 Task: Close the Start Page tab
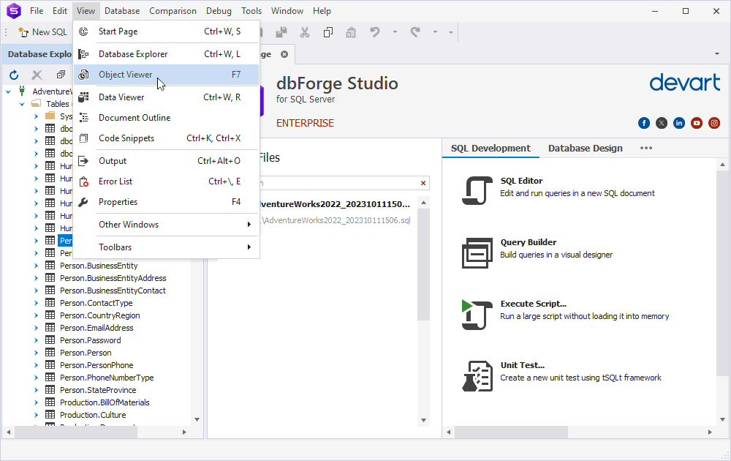pos(284,54)
